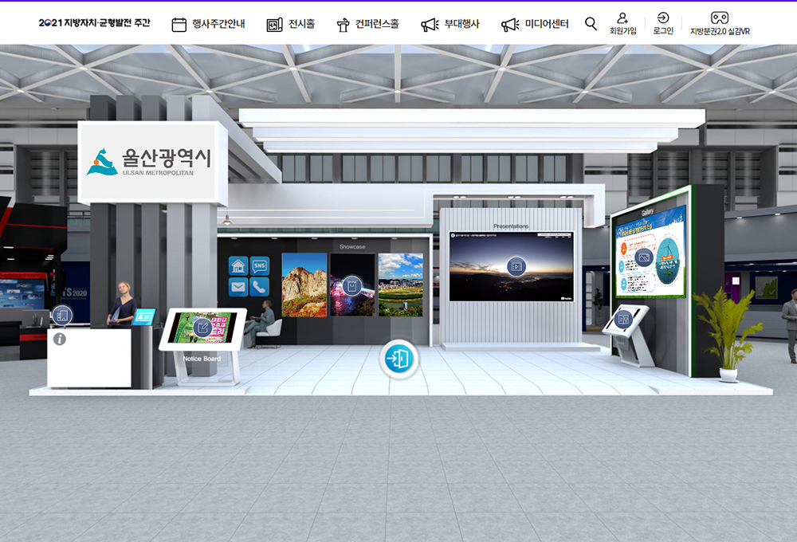Click the 2021 지방자치·균형발전 주간 logo

click(95, 23)
